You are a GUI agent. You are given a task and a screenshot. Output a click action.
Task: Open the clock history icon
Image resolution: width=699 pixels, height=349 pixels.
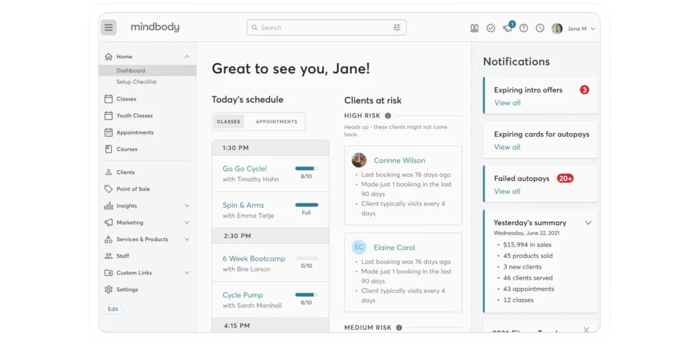540,28
